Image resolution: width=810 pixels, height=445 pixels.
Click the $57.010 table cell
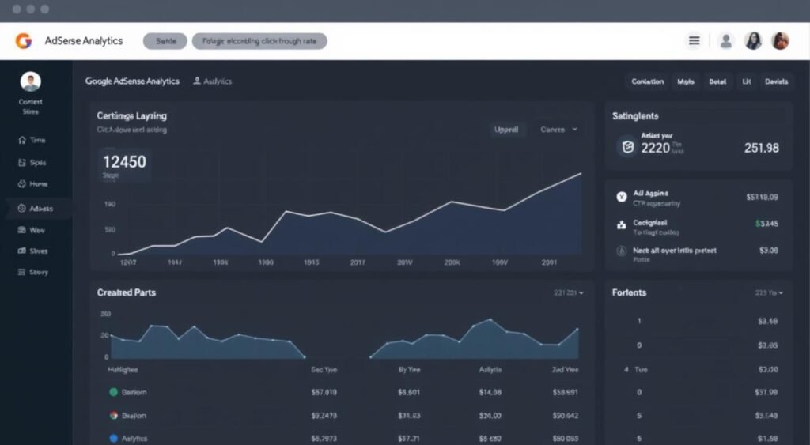click(x=324, y=392)
